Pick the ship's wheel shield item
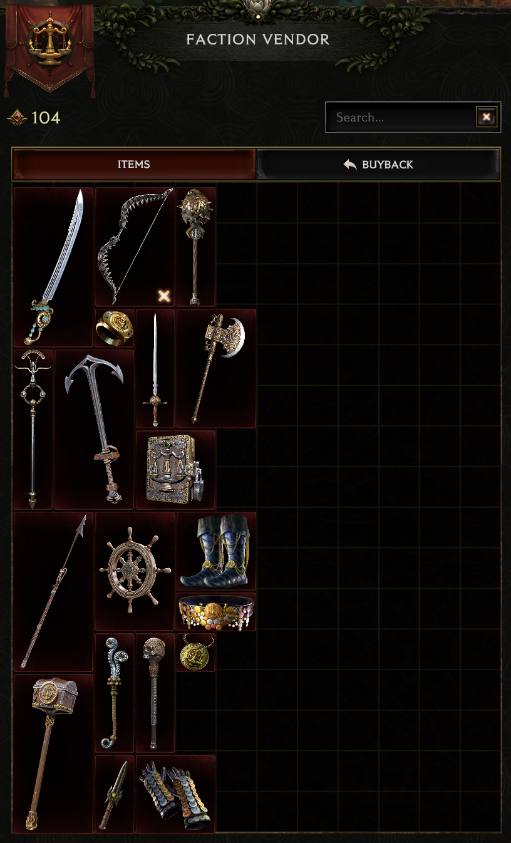 tap(135, 571)
